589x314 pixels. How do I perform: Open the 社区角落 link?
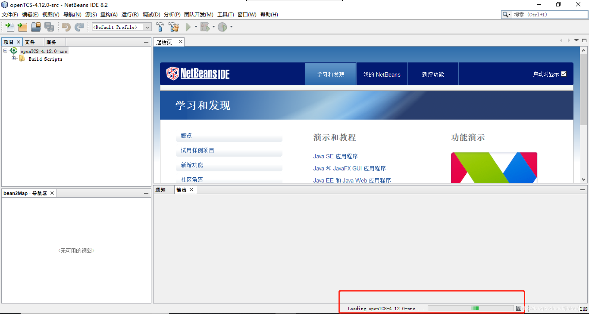pyautogui.click(x=192, y=180)
